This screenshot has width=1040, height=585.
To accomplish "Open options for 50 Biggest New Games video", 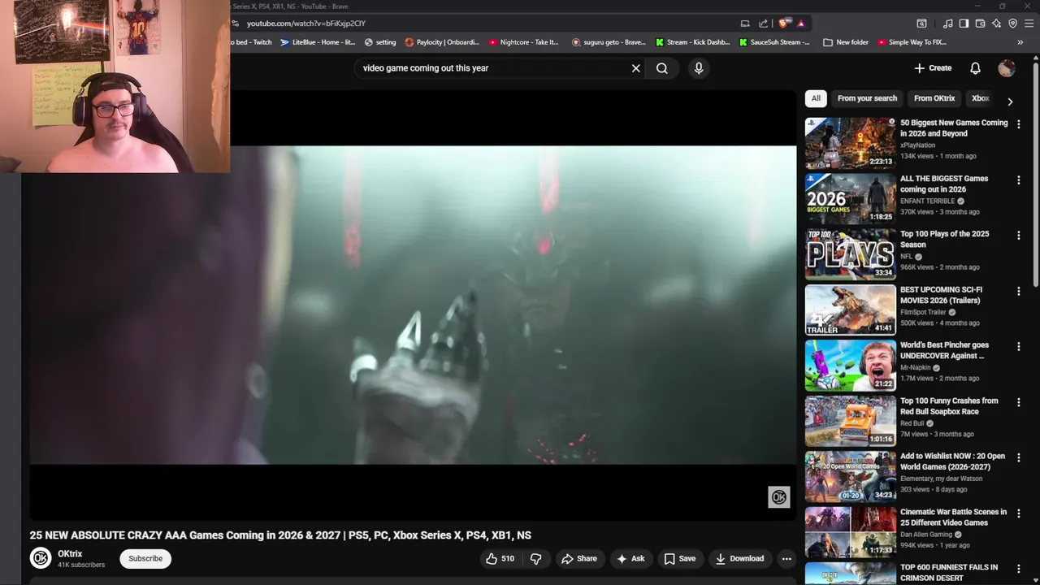I will coord(1018,124).
